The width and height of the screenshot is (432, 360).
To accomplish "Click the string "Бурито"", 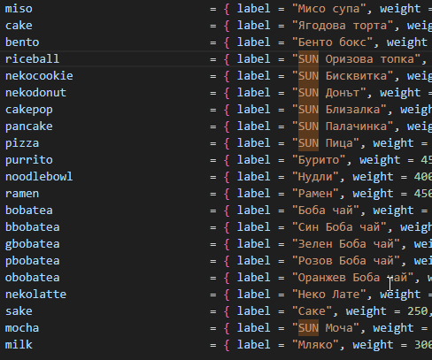I will pyautogui.click(x=319, y=160).
